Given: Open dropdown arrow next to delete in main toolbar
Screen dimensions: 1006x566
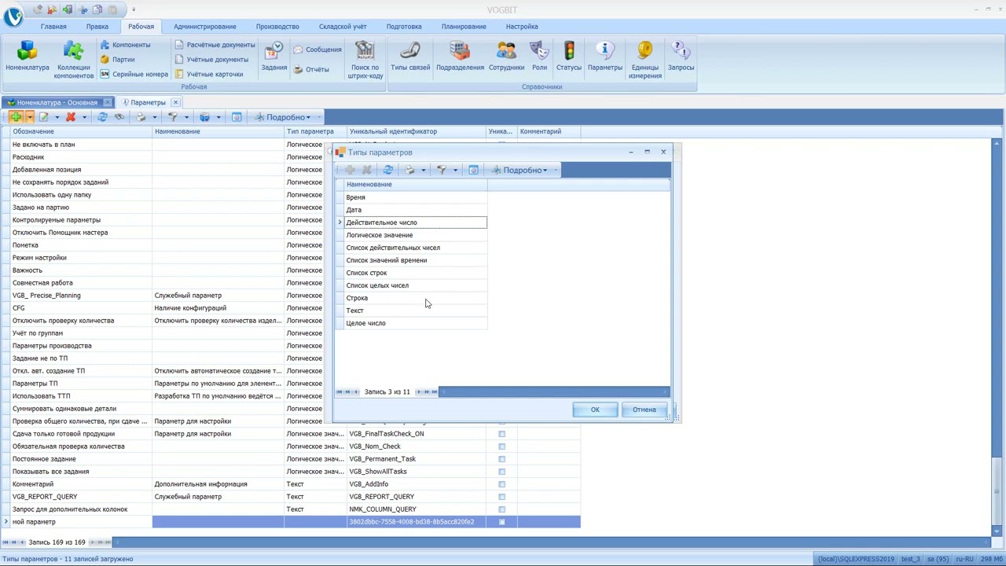Looking at the screenshot, I should (84, 117).
